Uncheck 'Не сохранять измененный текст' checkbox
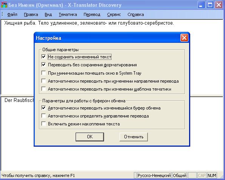225x180 pixels. pos(43,56)
